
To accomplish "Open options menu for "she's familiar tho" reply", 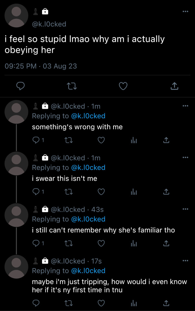I will pos(185,209).
